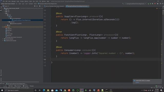Image resolution: width=164 pixels, height=92 pixels.
Task: Click the yellow warning indicator in editor
Action: pyautogui.click(x=157, y=8)
